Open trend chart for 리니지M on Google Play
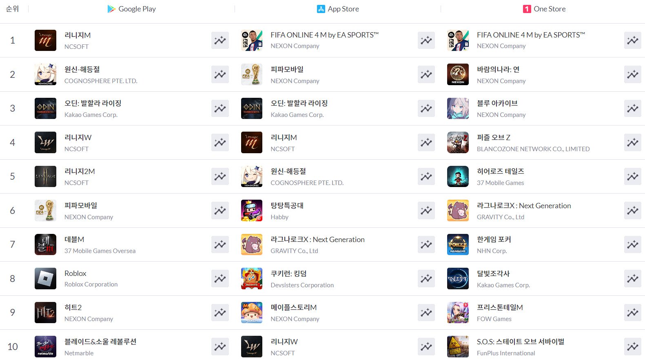This screenshot has height=359, width=645. tap(220, 40)
